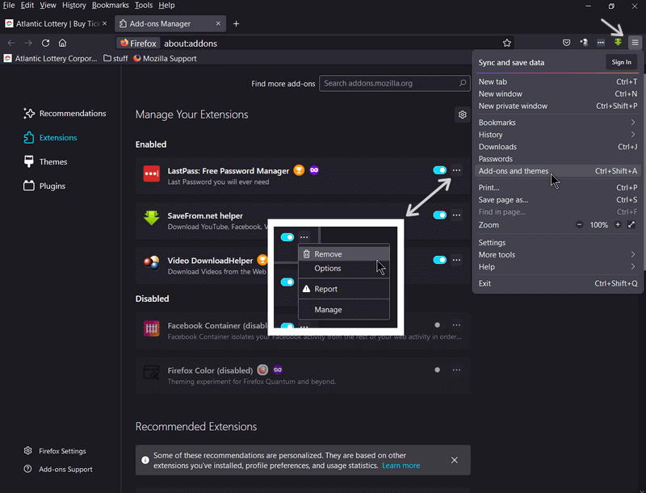Expand the More tools submenu

(557, 255)
